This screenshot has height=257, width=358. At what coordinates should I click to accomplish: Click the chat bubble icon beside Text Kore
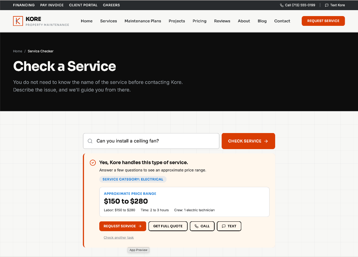point(327,5)
